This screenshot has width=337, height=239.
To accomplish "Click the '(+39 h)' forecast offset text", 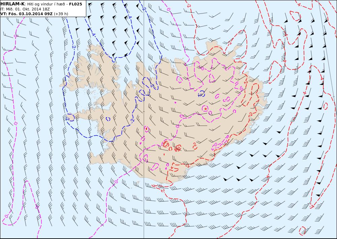I will click(61, 14).
